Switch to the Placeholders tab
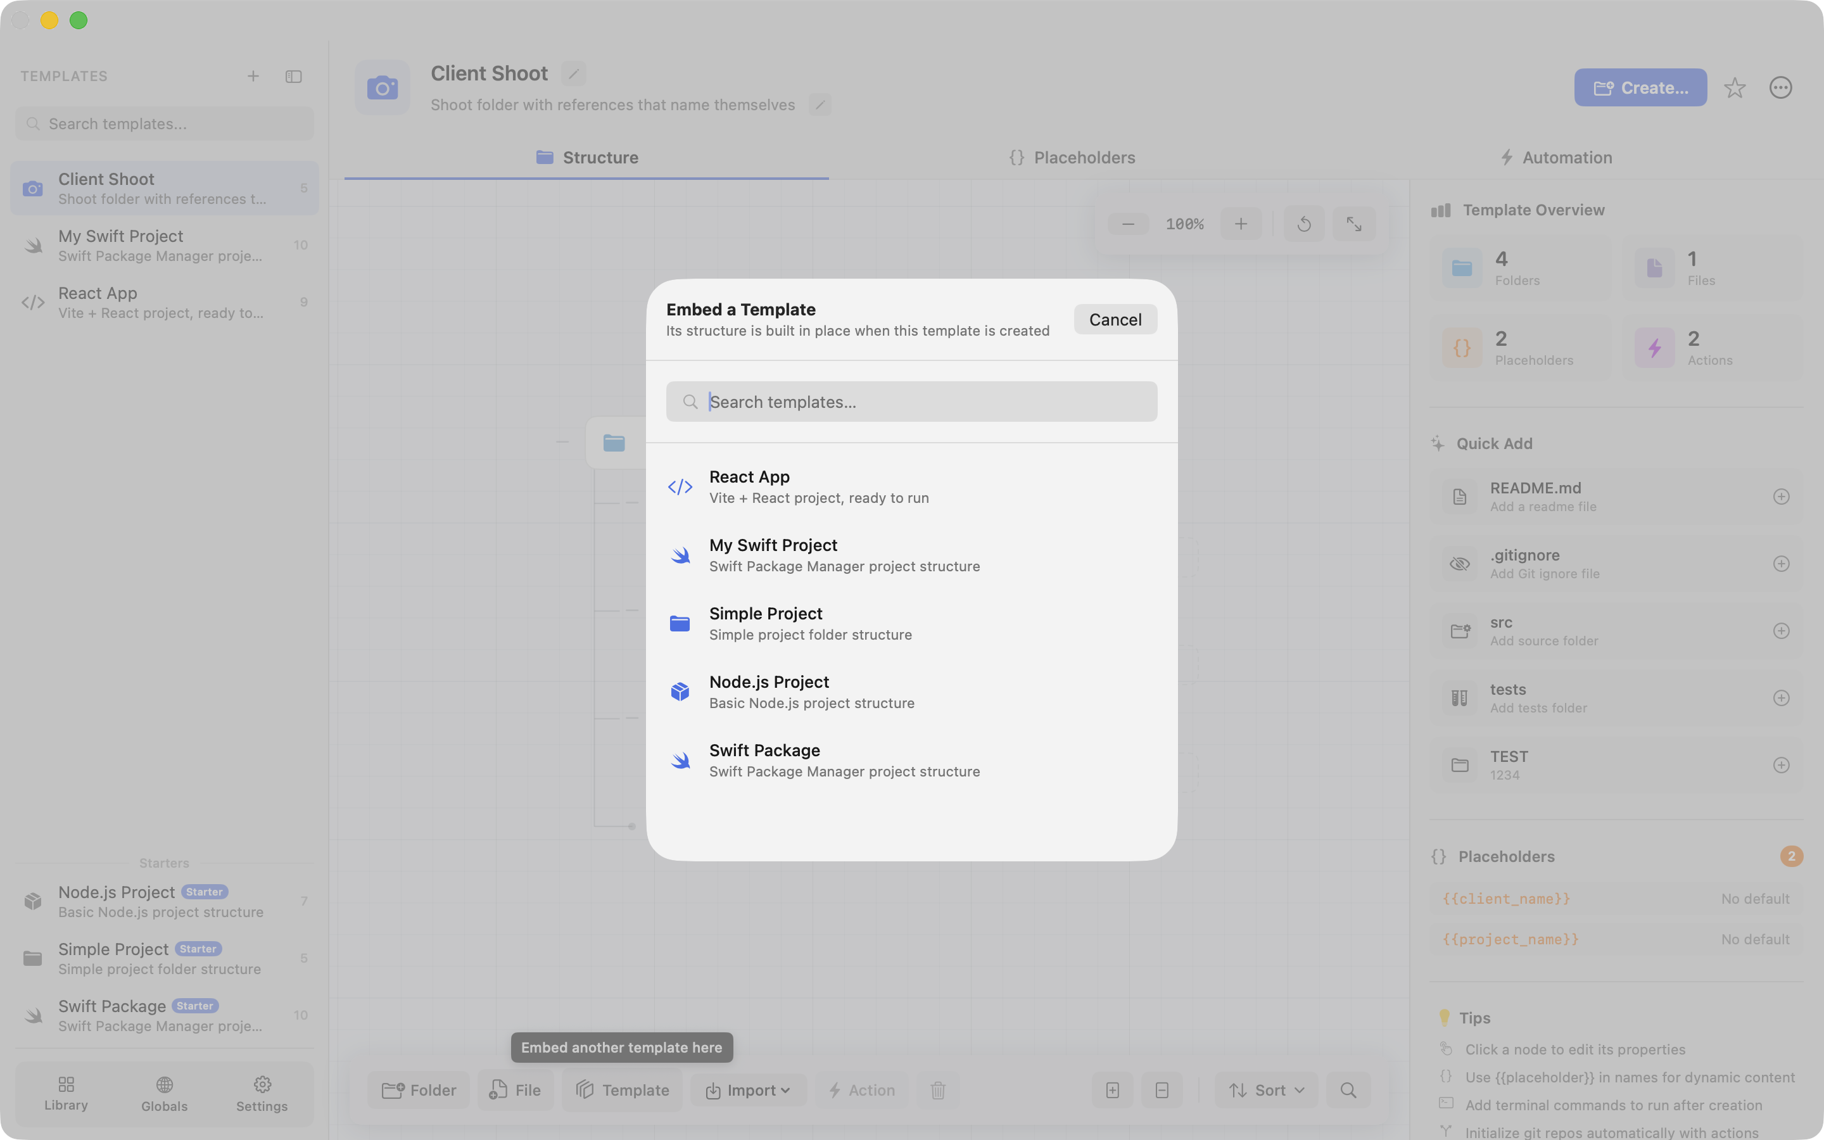 1072,158
